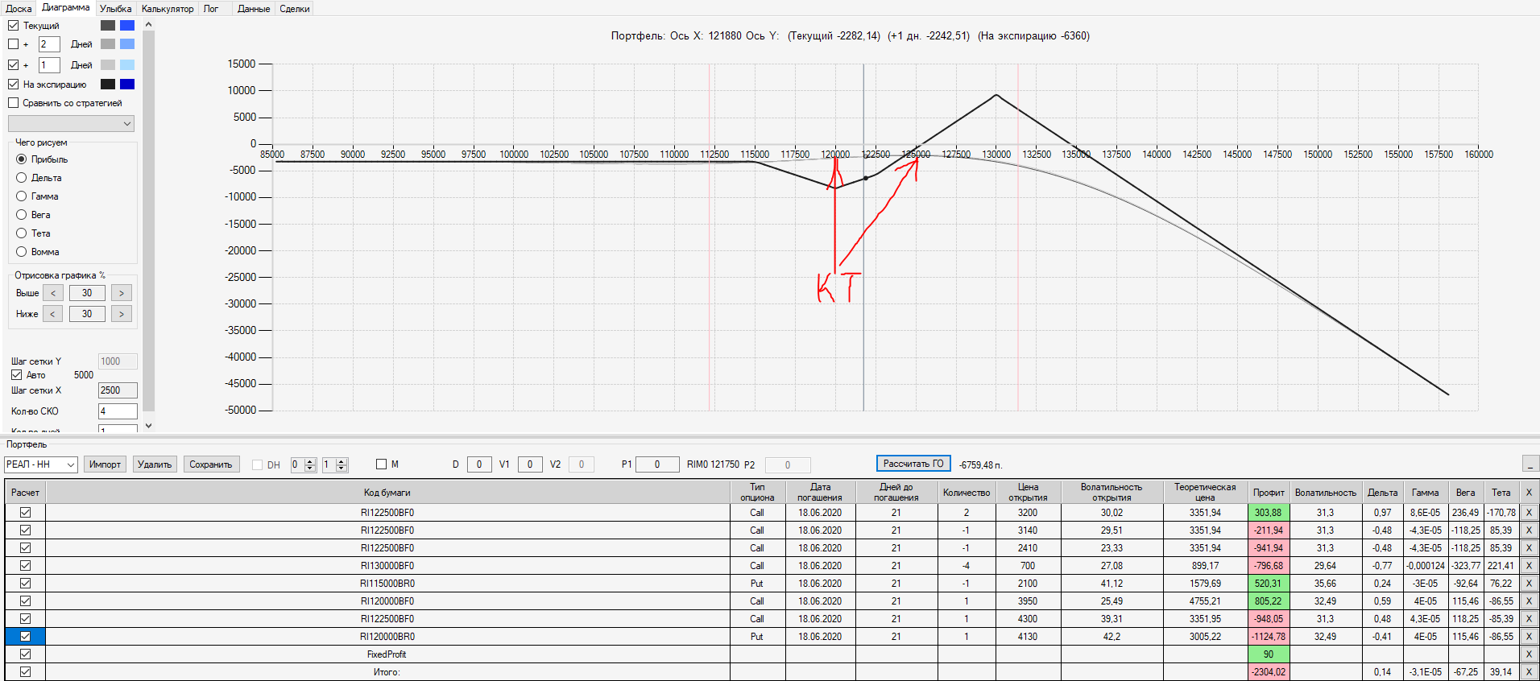Image resolution: width=1540 pixels, height=681 pixels.
Task: Uncheck the Расчет box for RI130000BF0
Action: tap(26, 566)
